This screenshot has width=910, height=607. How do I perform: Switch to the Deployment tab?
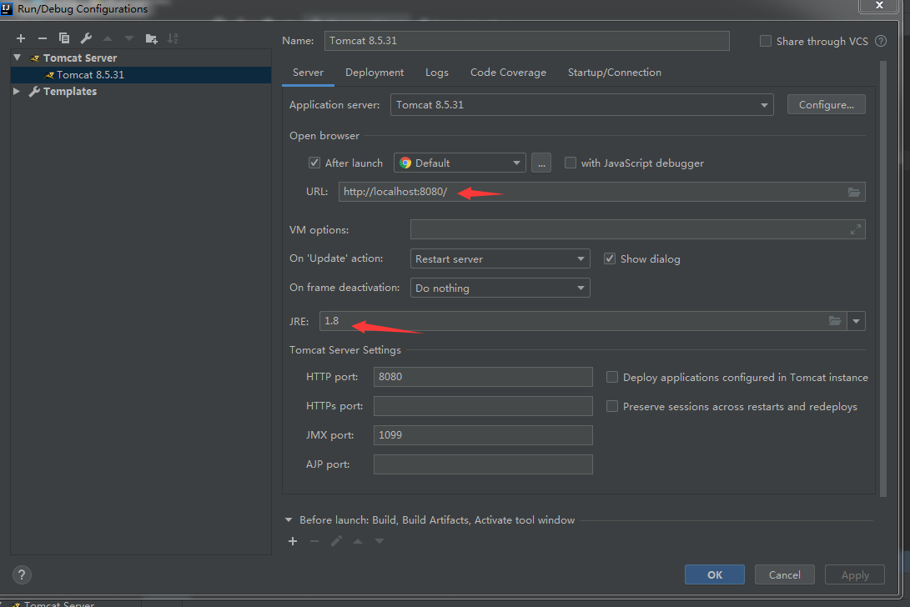click(375, 73)
